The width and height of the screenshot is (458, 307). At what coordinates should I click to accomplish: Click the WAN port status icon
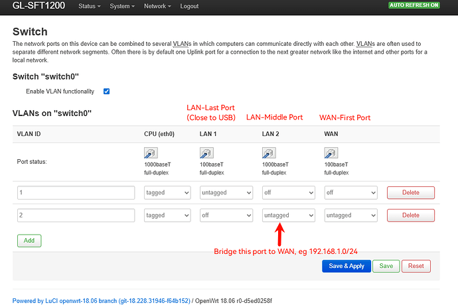pos(331,153)
